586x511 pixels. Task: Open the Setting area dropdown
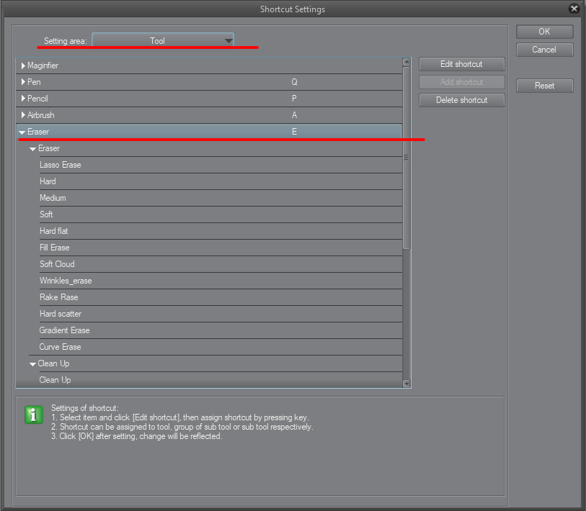163,41
